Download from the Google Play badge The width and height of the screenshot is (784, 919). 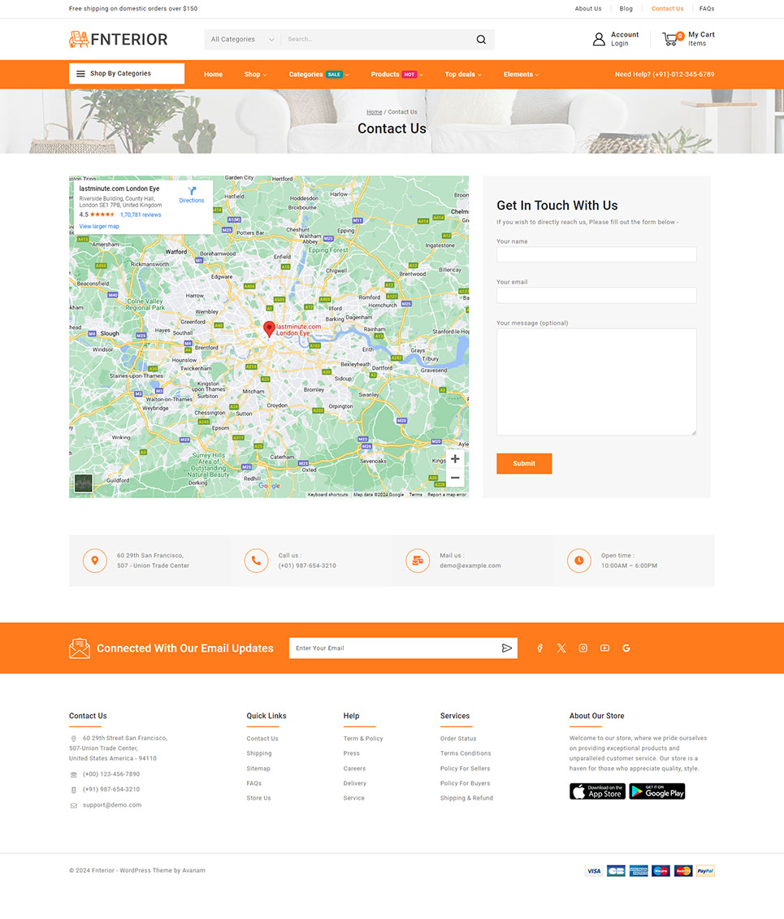click(x=656, y=791)
